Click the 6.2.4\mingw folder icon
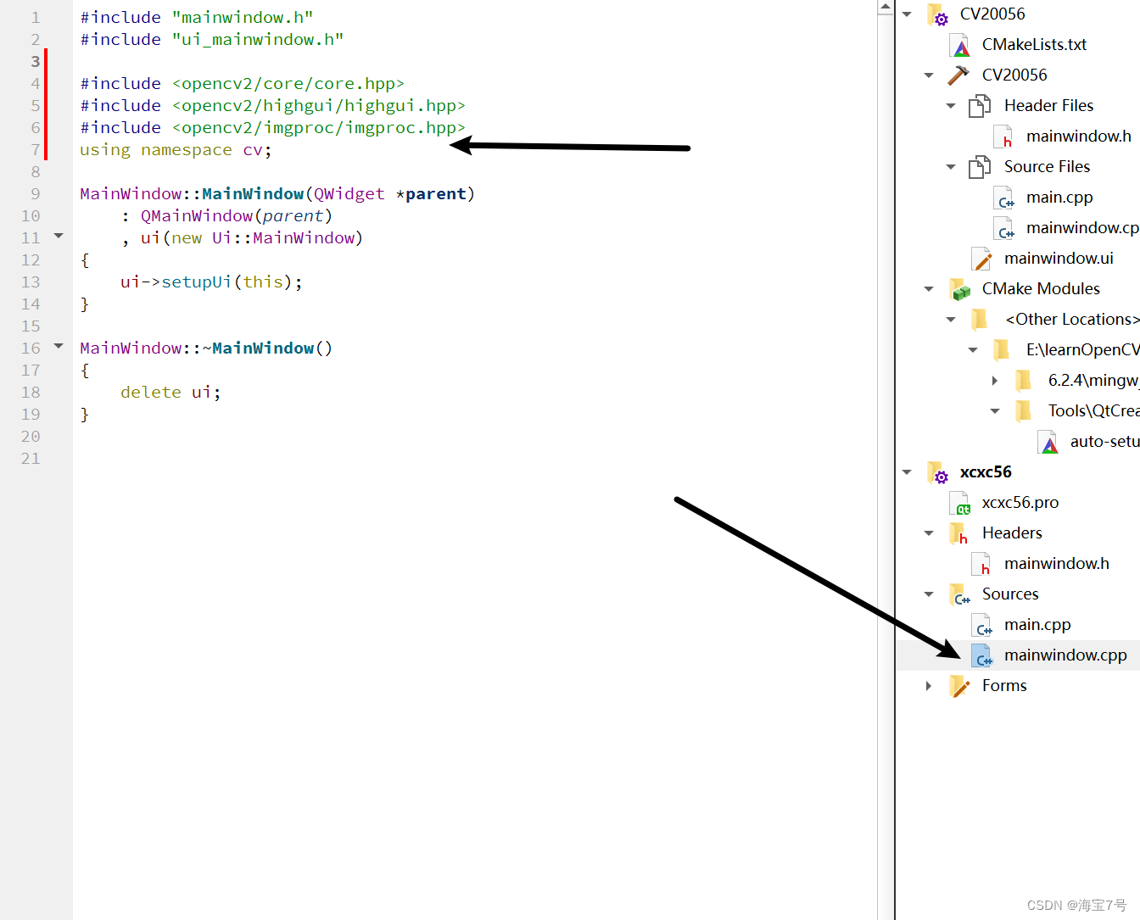The image size is (1140, 920). (x=1024, y=381)
